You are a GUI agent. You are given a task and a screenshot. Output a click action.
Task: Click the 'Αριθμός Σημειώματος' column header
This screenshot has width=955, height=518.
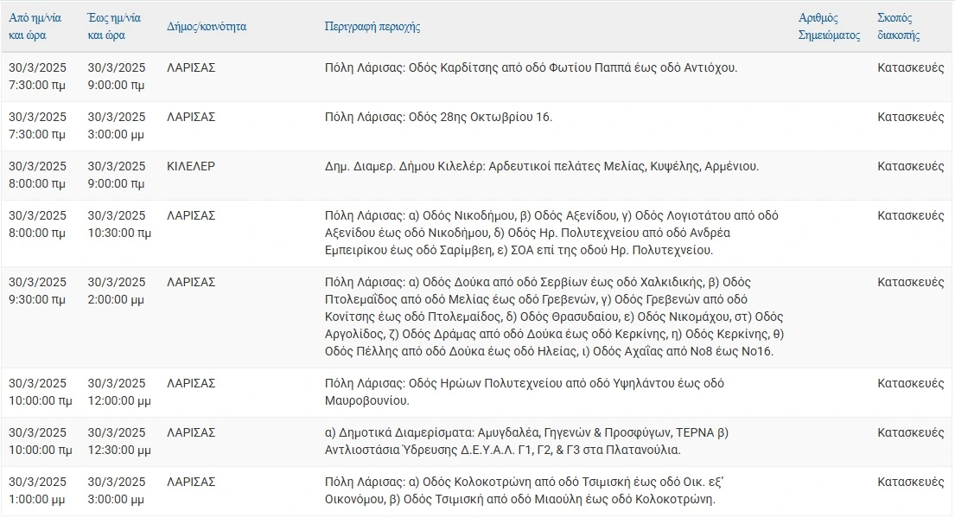[x=829, y=26]
